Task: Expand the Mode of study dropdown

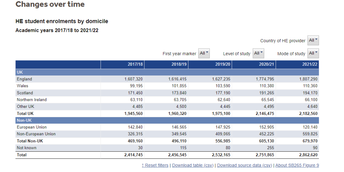Action: point(313,53)
